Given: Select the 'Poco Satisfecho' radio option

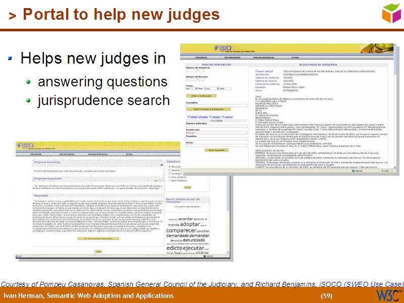Looking at the screenshot, I should click(x=169, y=178).
